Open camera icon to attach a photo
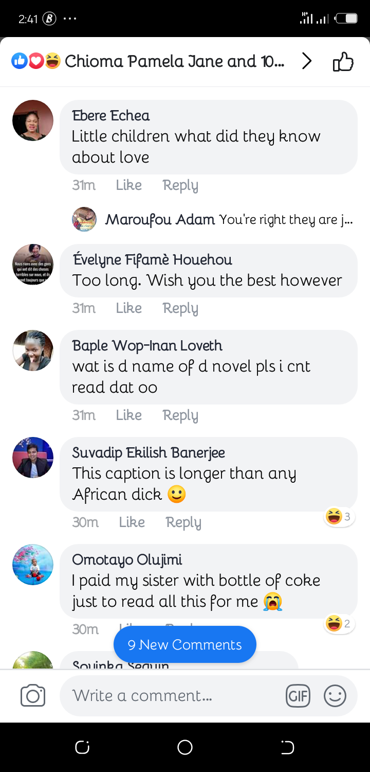Image resolution: width=370 pixels, height=772 pixels. tap(33, 696)
